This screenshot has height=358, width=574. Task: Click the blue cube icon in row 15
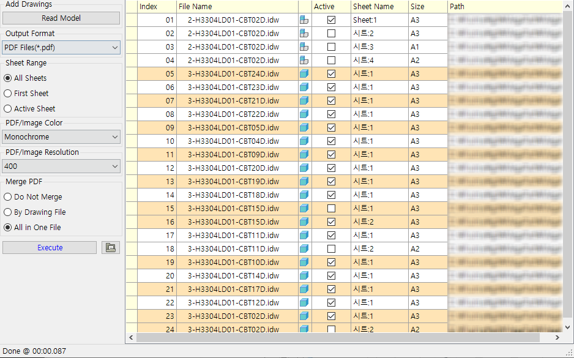pos(304,209)
